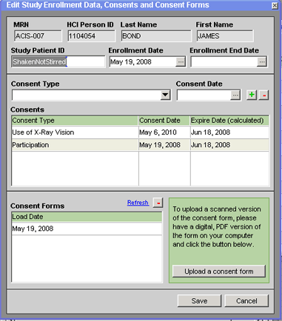Sort by Expire Date (calculated) header
Screen dimensions: 282x321
[229, 121]
